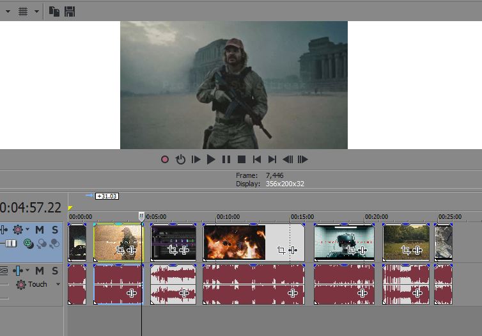Click the 7,446 frame value

point(274,175)
